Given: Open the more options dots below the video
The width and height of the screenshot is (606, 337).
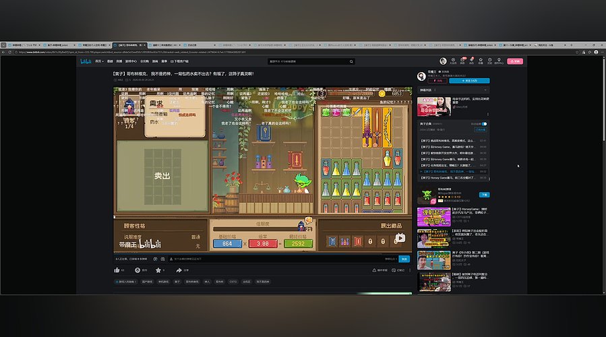Looking at the screenshot, I should 410,270.
